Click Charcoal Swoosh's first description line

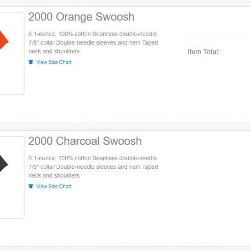coord(93,158)
